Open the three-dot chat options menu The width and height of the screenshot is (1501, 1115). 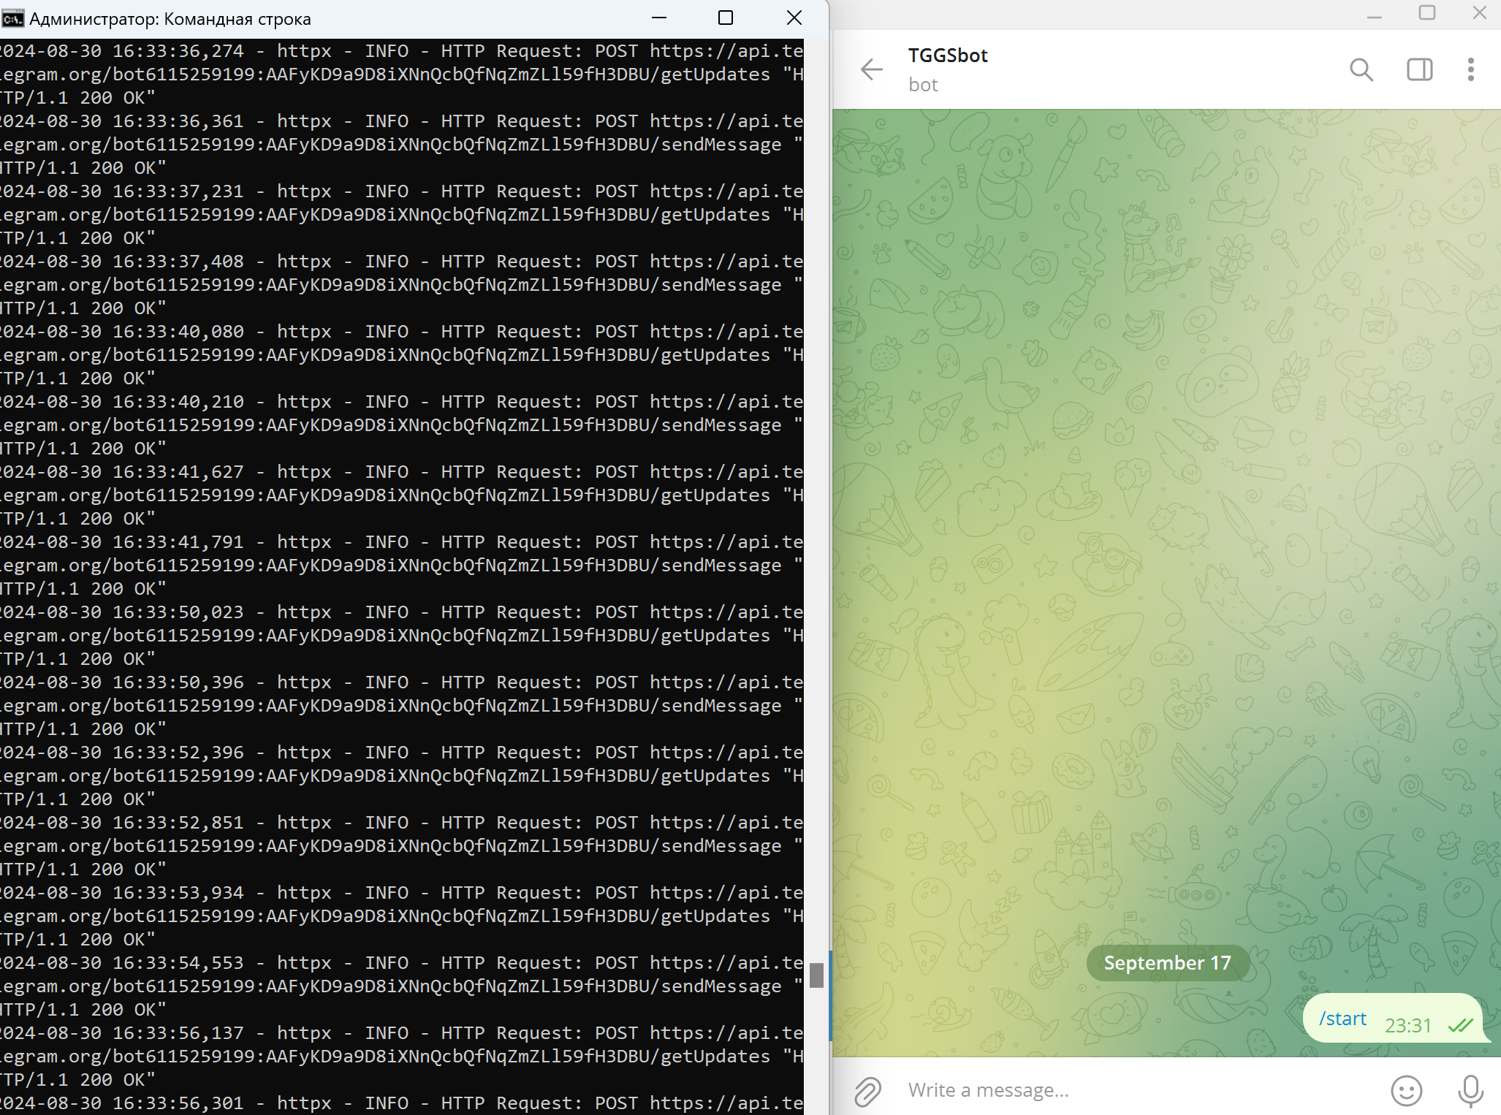coord(1470,70)
